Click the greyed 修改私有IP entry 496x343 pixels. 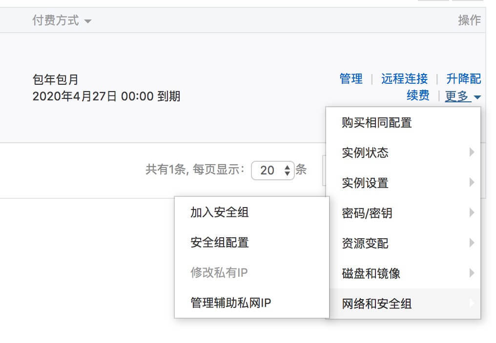coord(252,272)
